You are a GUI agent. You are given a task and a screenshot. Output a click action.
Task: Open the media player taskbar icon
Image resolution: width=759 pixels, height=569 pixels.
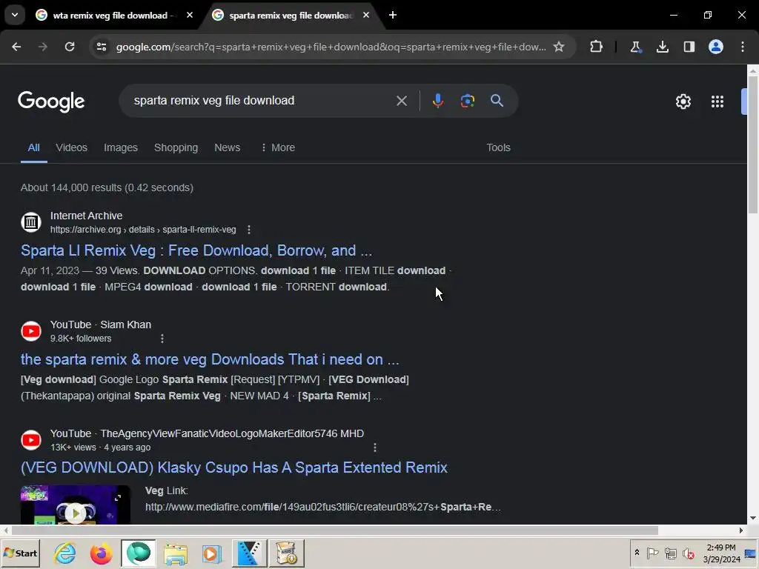point(211,553)
